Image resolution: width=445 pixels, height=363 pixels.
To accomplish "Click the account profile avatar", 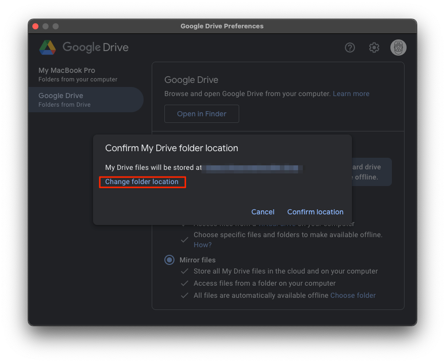I will [398, 48].
